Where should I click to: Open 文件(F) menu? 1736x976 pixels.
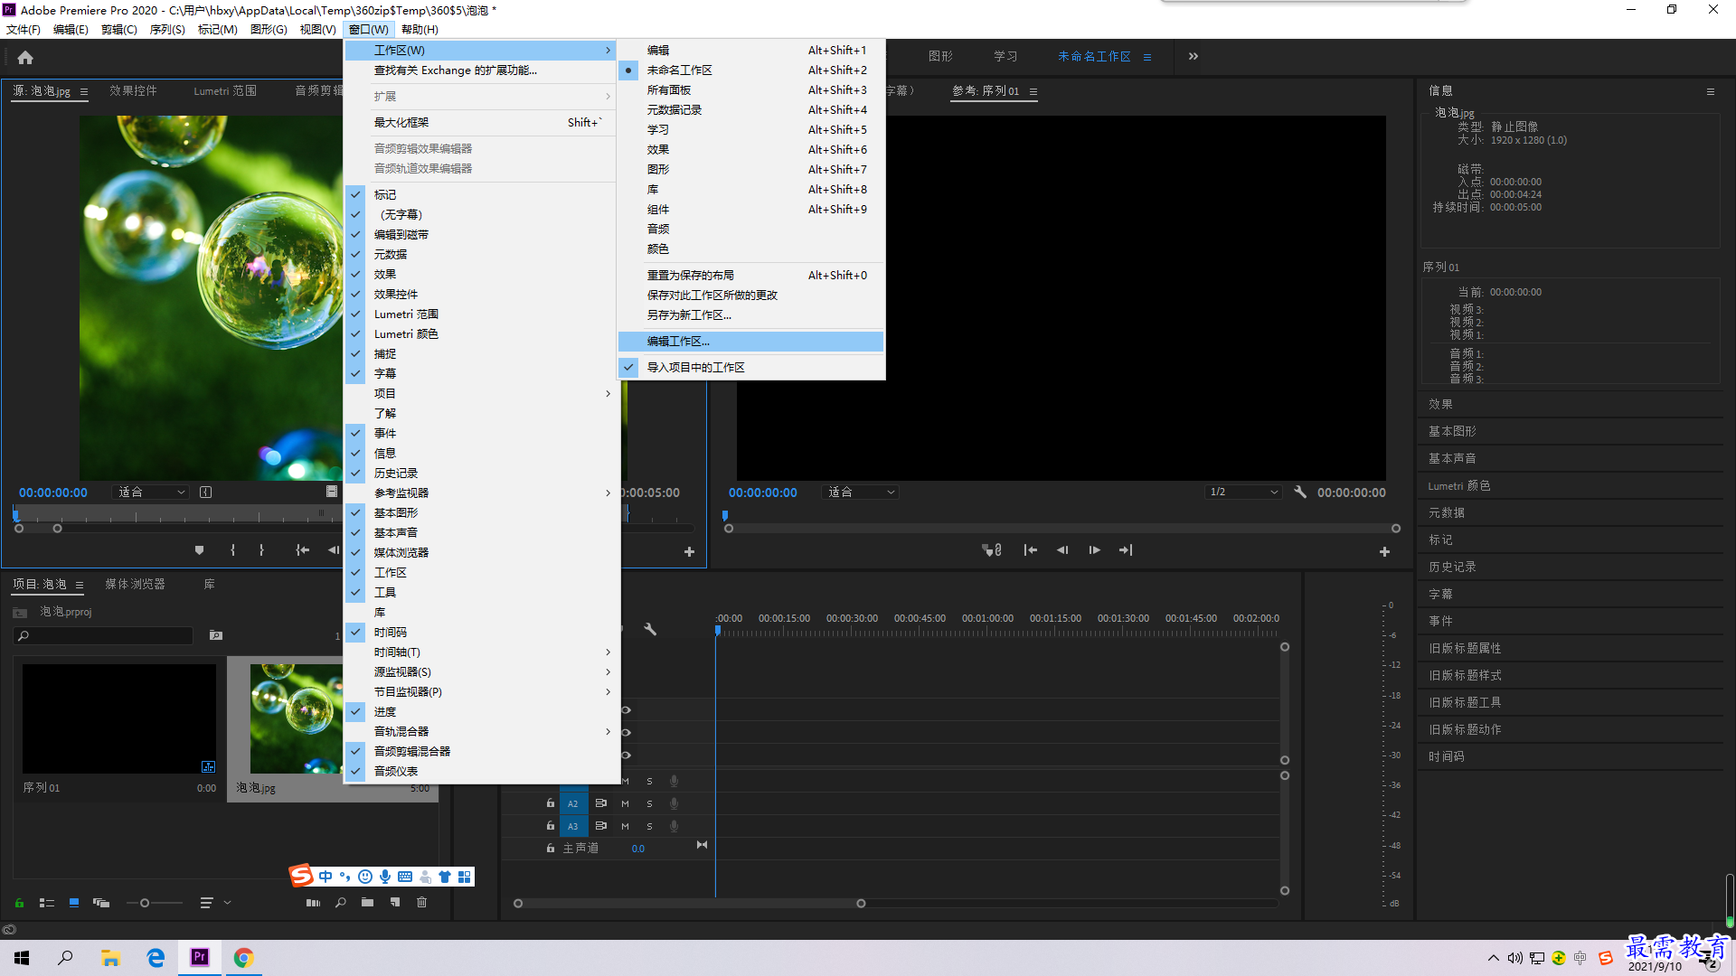[24, 30]
